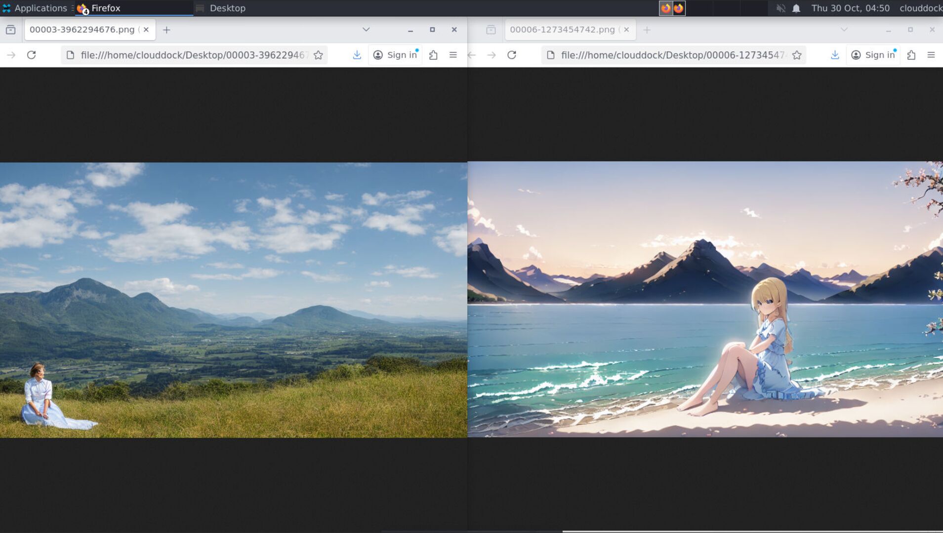The image size is (943, 533).
Task: Open Downloads panel in the left window
Action: pos(357,55)
